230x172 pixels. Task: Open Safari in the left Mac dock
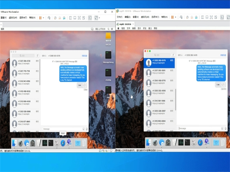62,143
